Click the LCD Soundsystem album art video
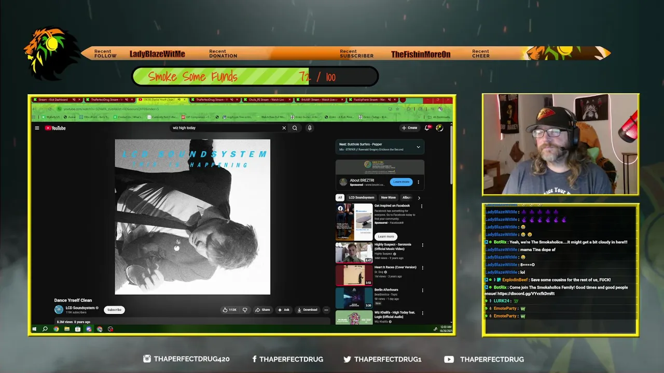The width and height of the screenshot is (664, 373). click(x=192, y=217)
